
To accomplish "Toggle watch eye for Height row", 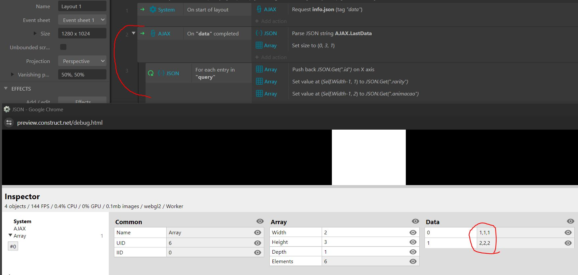I will pyautogui.click(x=413, y=242).
